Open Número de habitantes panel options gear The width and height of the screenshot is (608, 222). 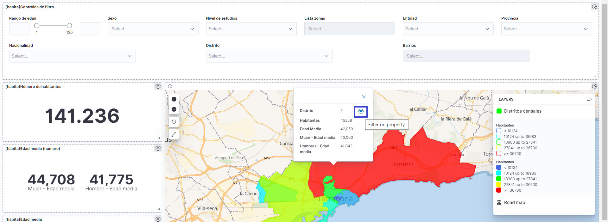158,86
